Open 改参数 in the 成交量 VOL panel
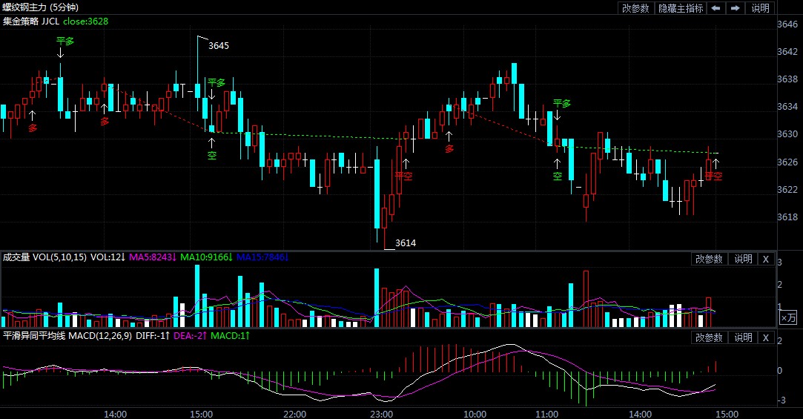 coord(709,259)
